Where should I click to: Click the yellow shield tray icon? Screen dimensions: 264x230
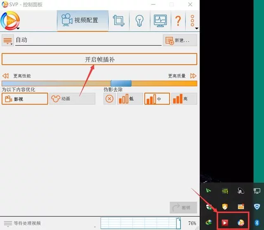(225, 207)
